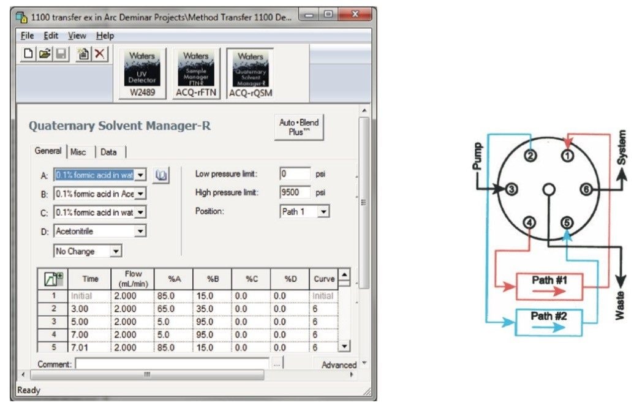Click the Open folder toolbar icon

pyautogui.click(x=45, y=53)
